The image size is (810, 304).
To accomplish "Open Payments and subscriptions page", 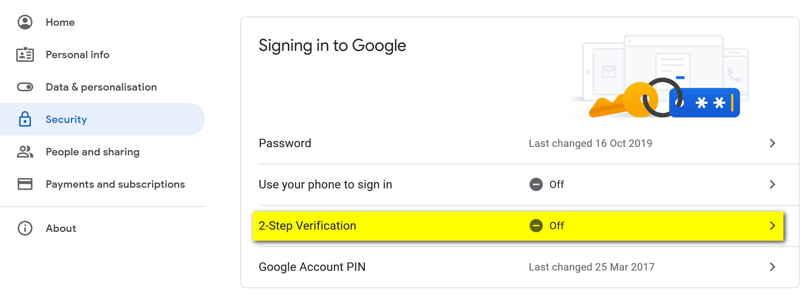I will coord(115,184).
